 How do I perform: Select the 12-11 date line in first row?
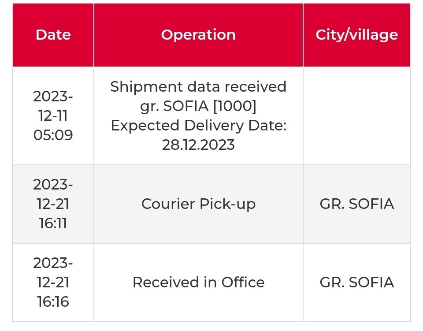[53, 115]
